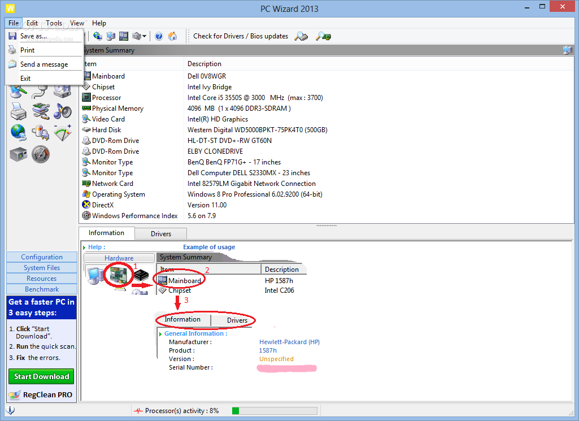Open the round speedometer gauge icon

tap(41, 154)
